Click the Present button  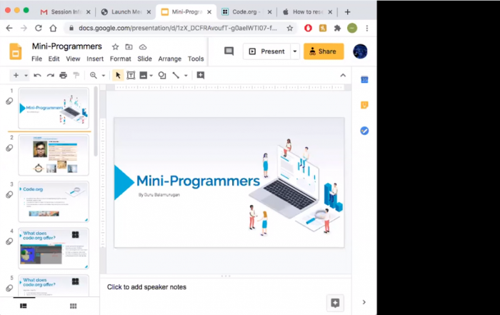click(266, 51)
